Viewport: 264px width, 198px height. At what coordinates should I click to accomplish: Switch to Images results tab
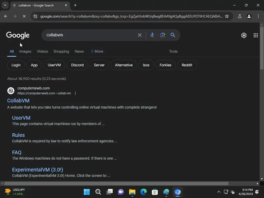click(25, 51)
